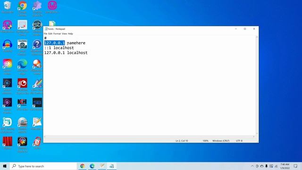Expand the hidden system tray icons chevron
Viewport: 302px width, 170px height.
(252, 166)
